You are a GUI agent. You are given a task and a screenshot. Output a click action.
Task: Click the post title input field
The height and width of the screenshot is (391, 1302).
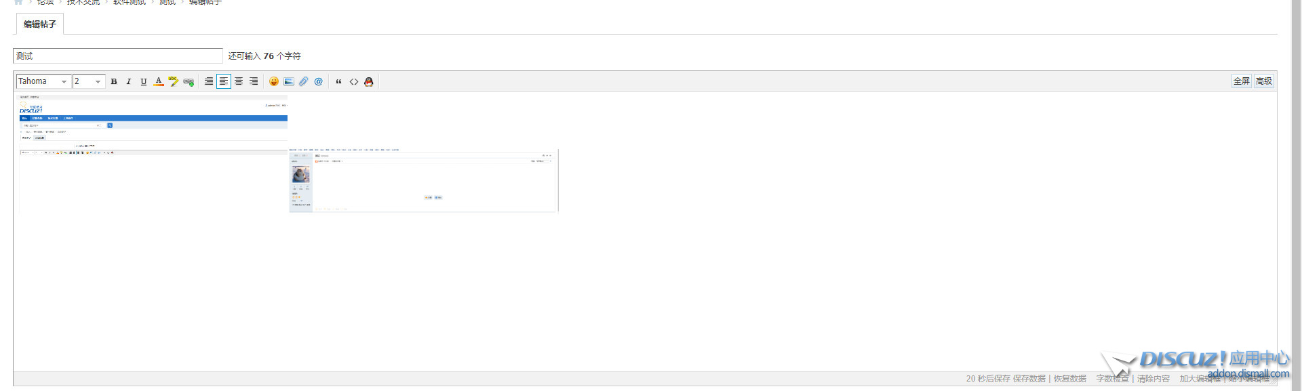[117, 56]
